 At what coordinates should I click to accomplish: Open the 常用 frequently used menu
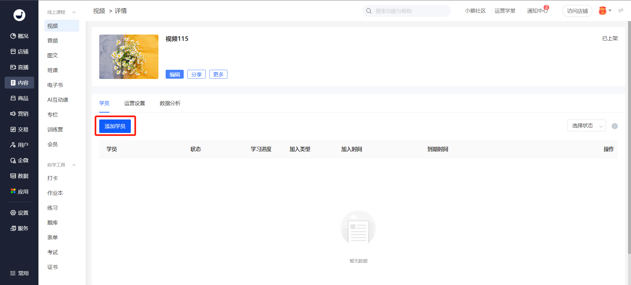coord(19,273)
